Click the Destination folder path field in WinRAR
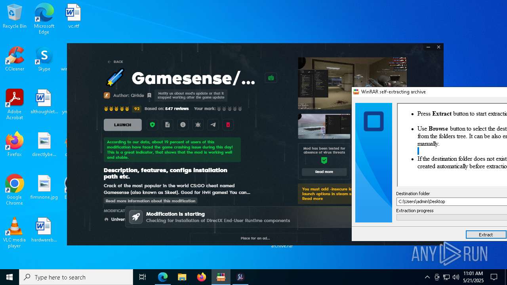This screenshot has width=507, height=285. (x=452, y=201)
